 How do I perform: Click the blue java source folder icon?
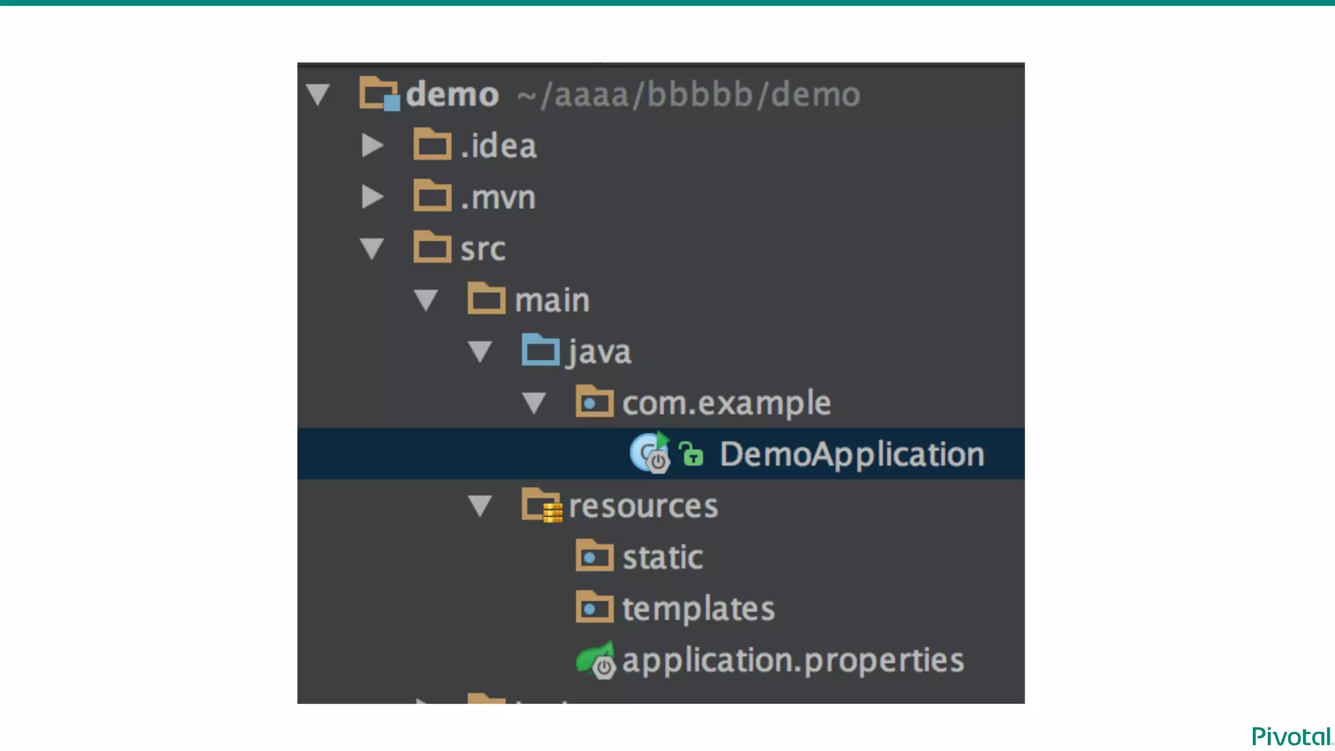click(x=540, y=351)
